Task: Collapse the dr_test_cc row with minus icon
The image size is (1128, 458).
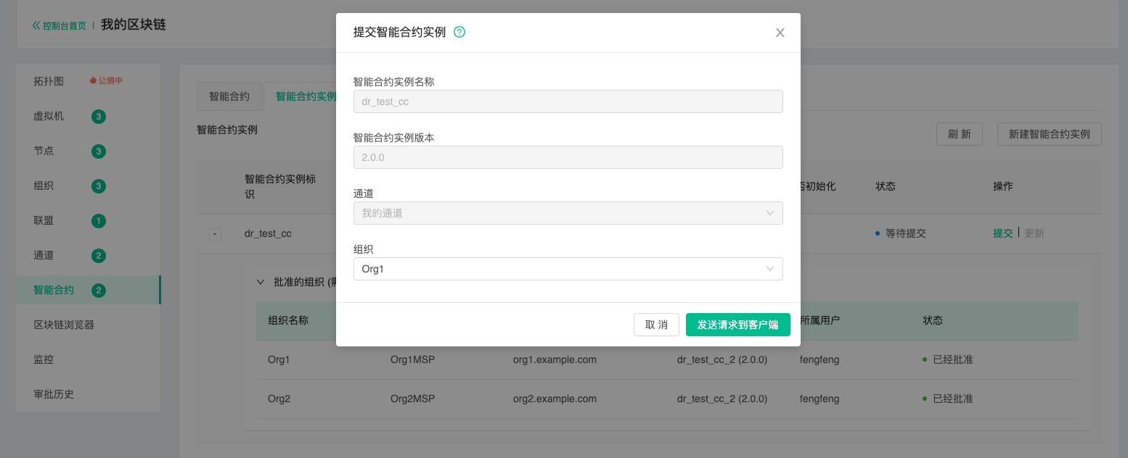Action: pyautogui.click(x=215, y=234)
